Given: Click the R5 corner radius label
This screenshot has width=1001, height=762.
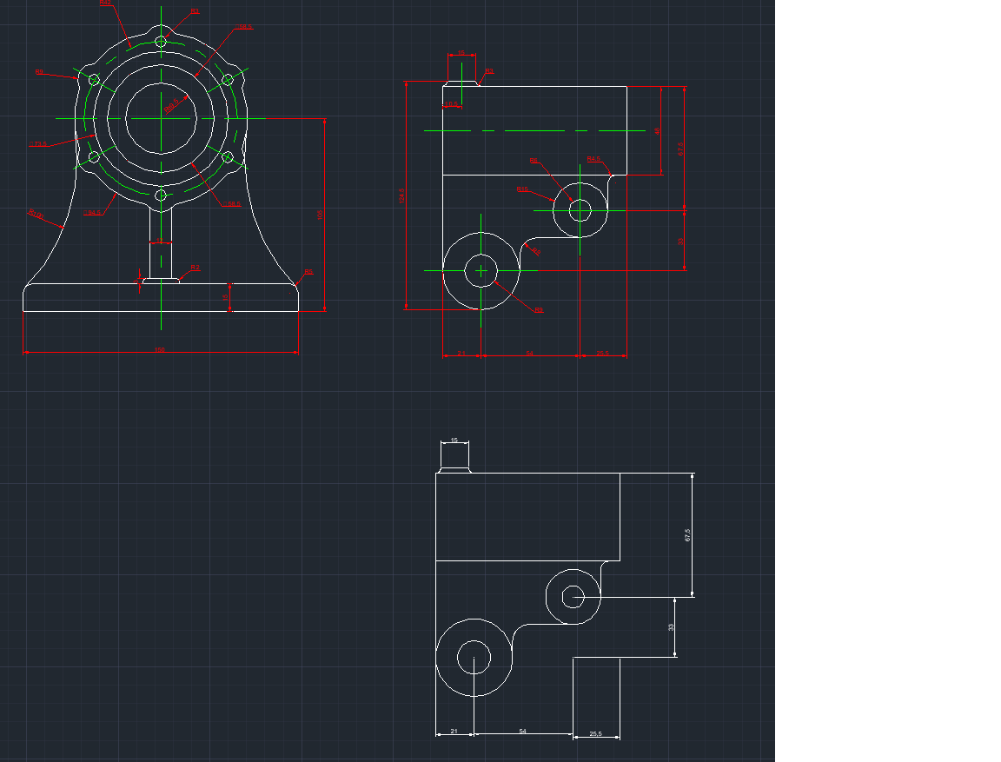Looking at the screenshot, I should (x=309, y=272).
